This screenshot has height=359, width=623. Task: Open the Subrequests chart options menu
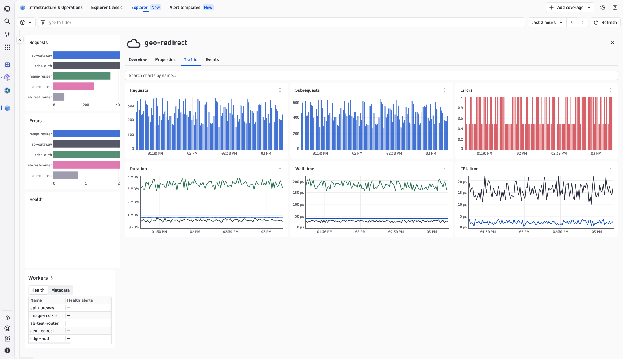pyautogui.click(x=445, y=90)
